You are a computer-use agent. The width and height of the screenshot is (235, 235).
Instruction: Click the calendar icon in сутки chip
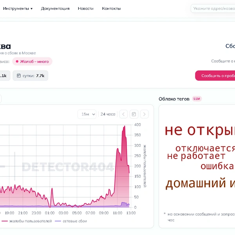click(x=18, y=76)
